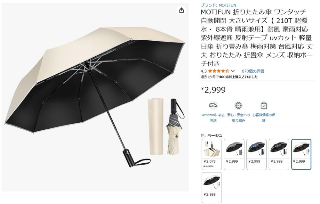Click the Amazonによる発送 label link
Image resolution: width=320 pixels, height=204 pixels.
click(x=213, y=118)
